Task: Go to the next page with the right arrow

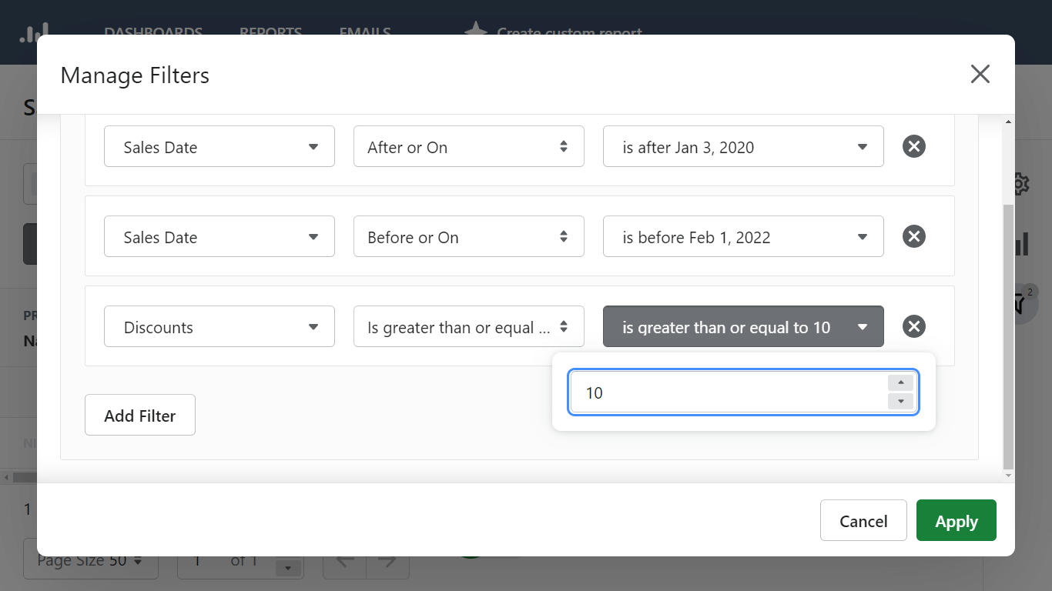Action: [387, 560]
